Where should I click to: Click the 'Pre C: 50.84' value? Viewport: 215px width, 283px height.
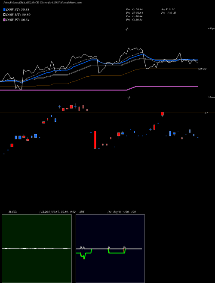(x=134, y=20)
